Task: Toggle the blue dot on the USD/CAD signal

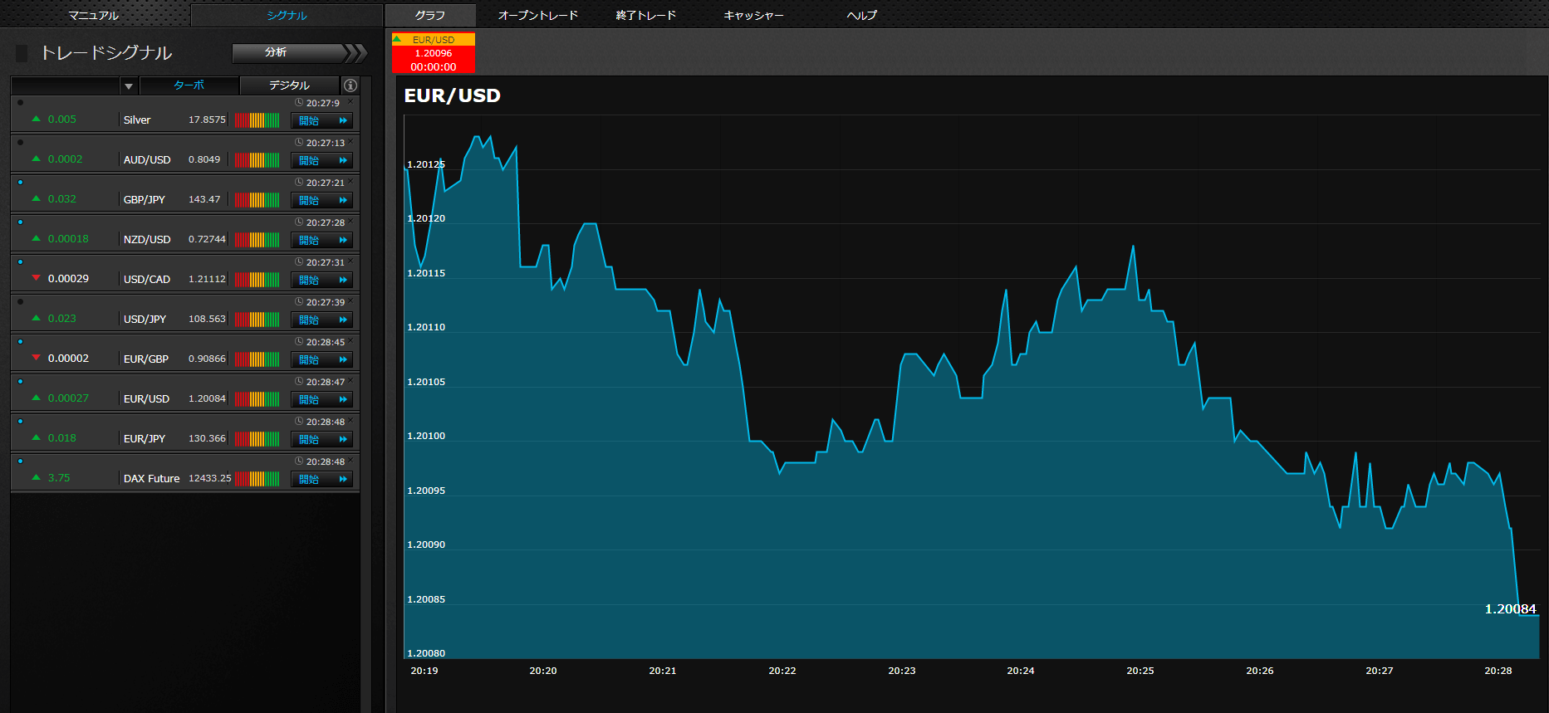Action: pyautogui.click(x=20, y=262)
